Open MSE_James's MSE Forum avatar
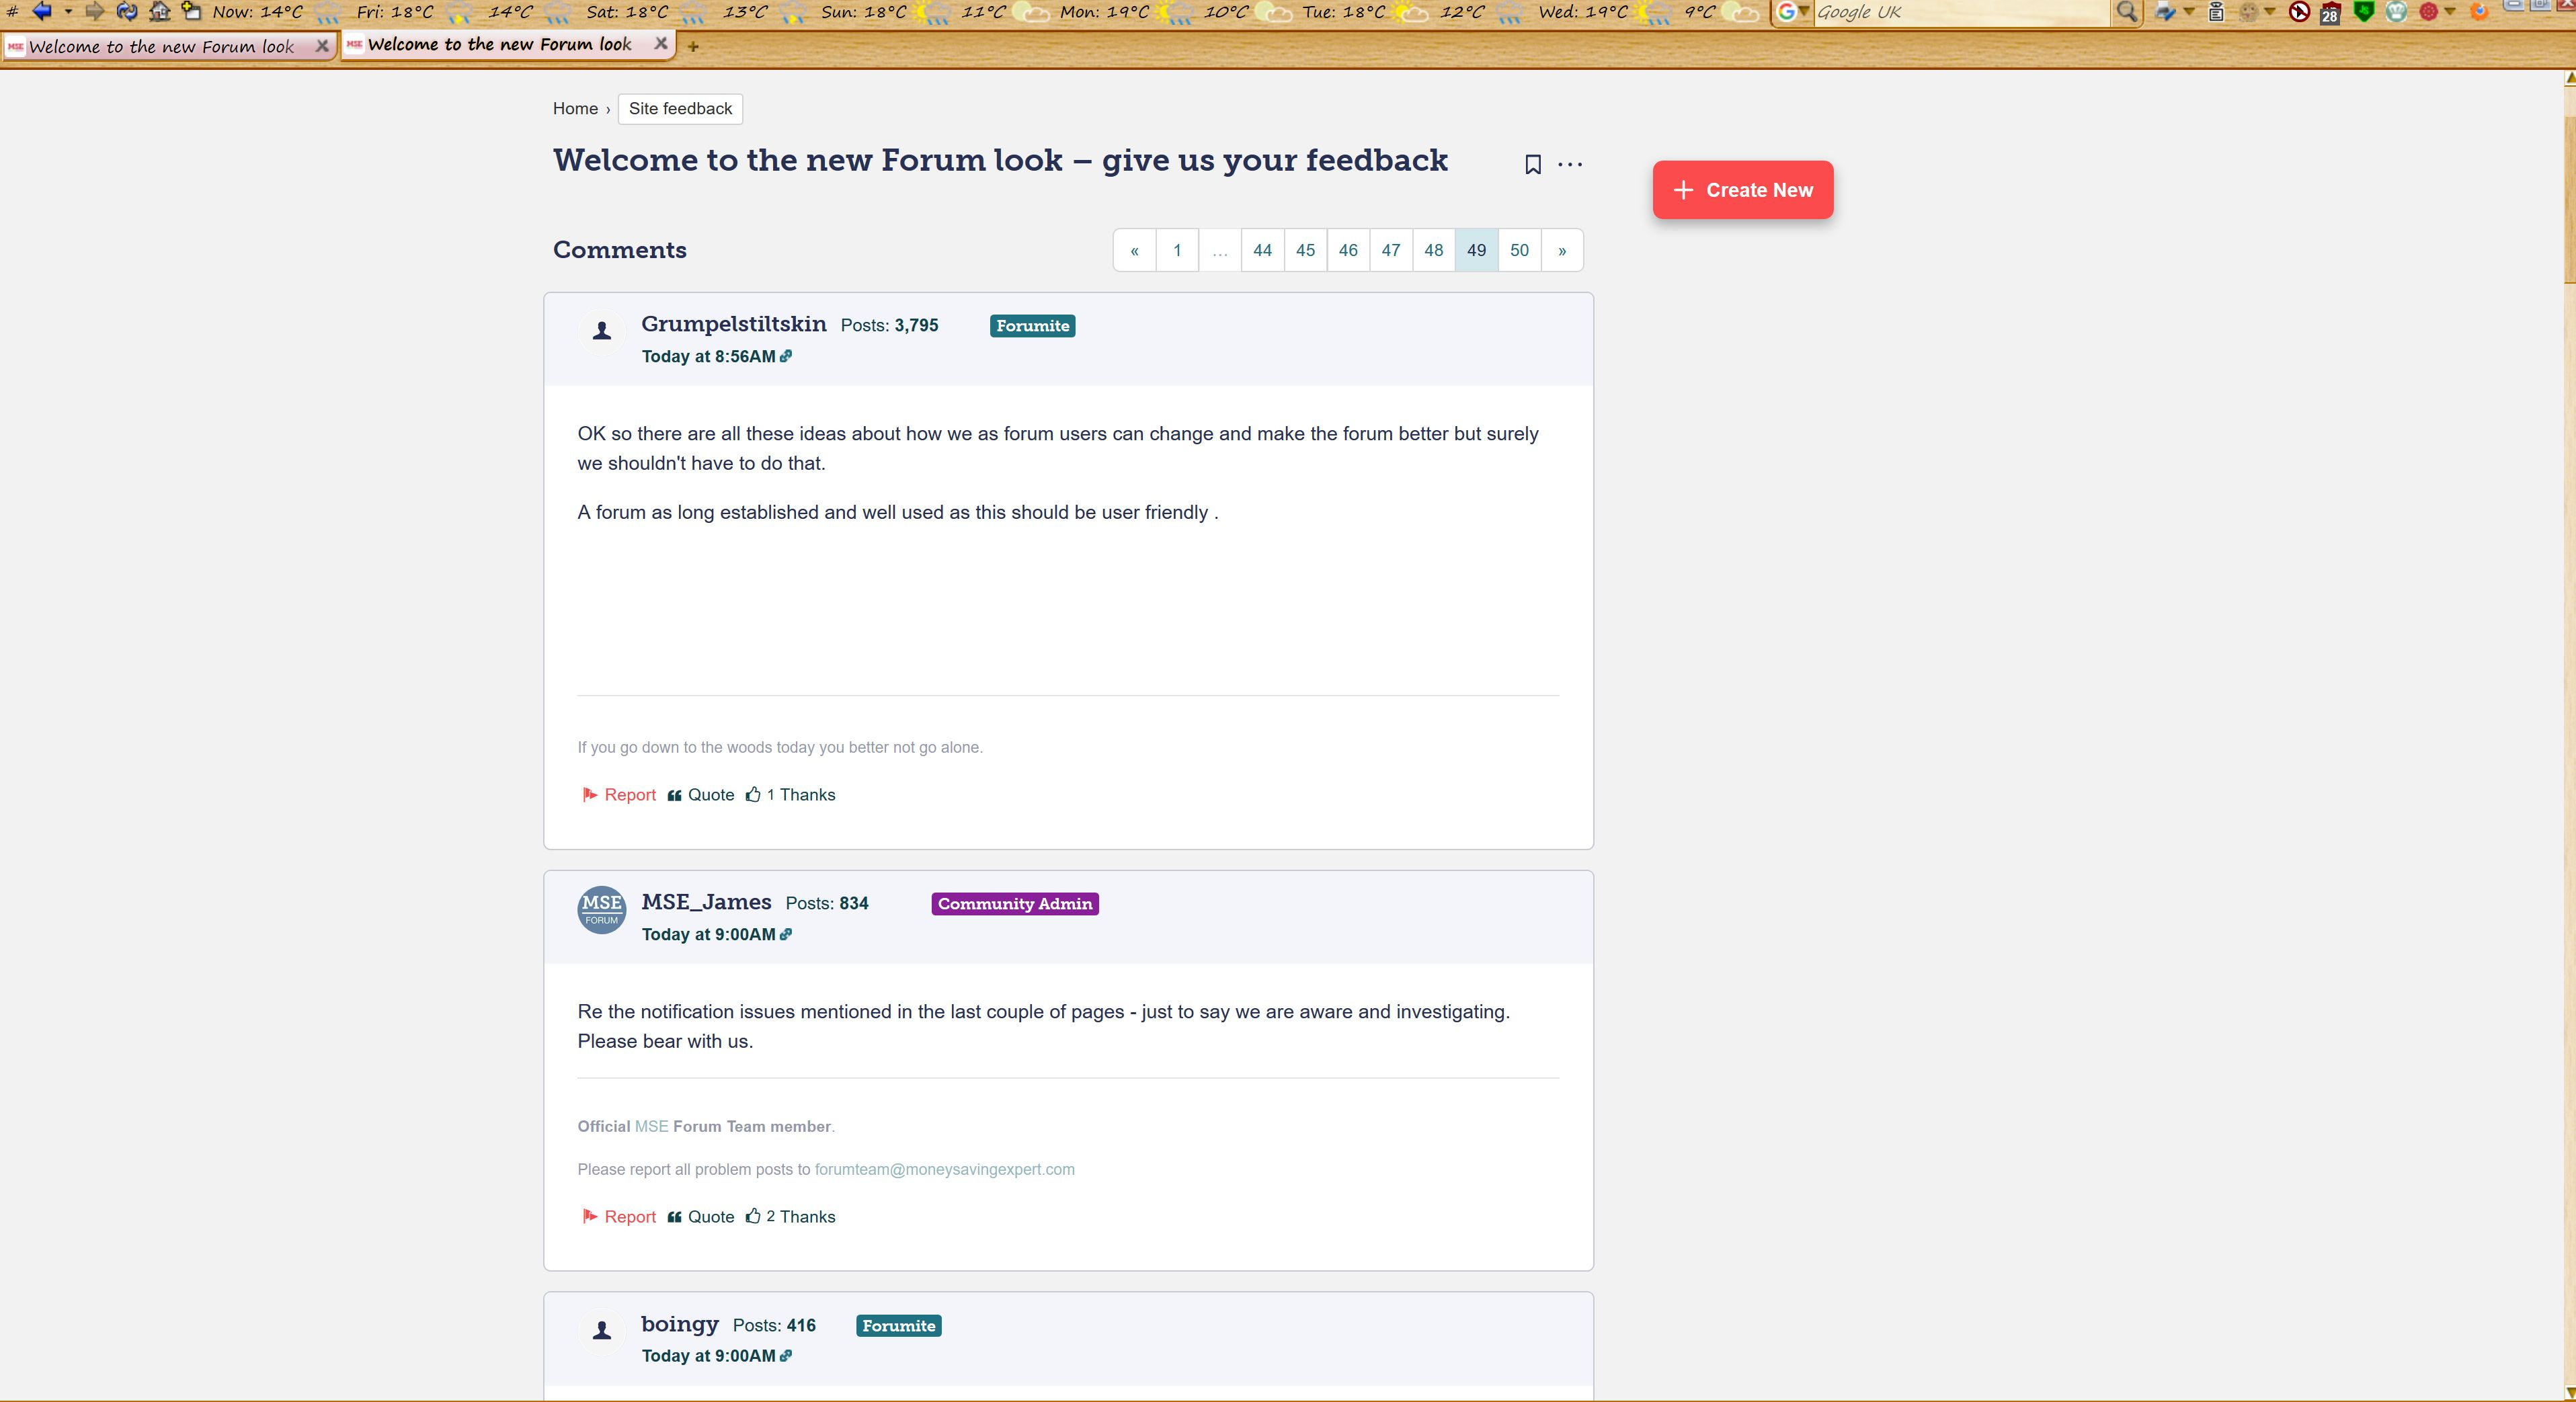This screenshot has height=1402, width=2576. pyautogui.click(x=602, y=910)
